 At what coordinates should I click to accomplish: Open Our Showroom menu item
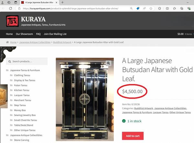click(x=24, y=34)
